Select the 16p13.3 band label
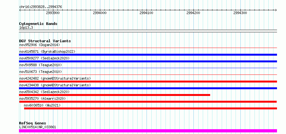 [x=26, y=28]
